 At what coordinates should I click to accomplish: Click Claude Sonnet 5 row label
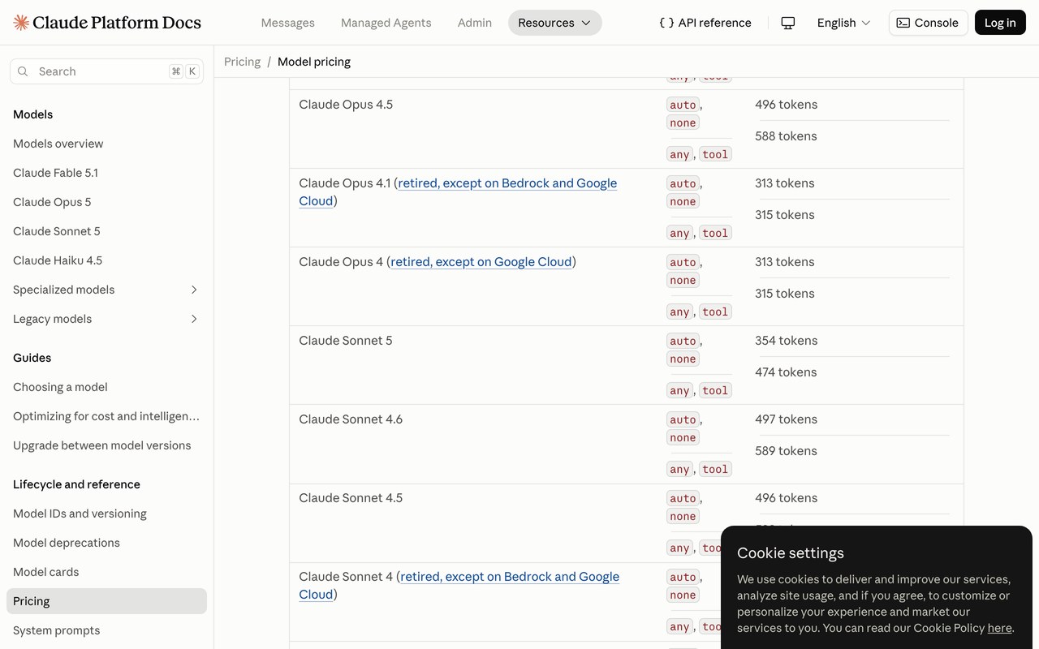(346, 341)
